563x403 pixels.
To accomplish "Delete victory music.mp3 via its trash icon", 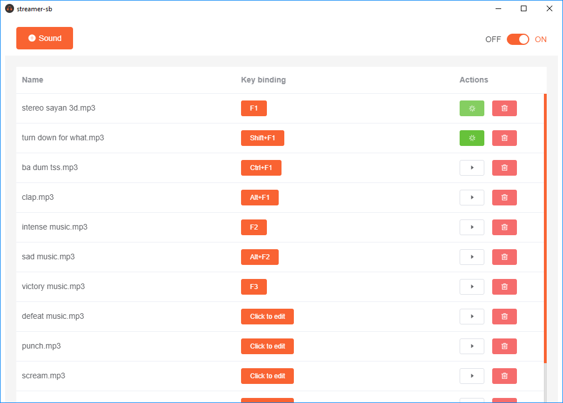I will 505,287.
